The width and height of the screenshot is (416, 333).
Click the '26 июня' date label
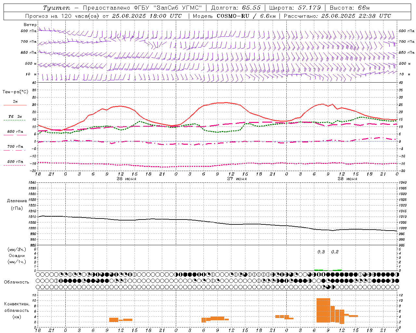point(126,179)
